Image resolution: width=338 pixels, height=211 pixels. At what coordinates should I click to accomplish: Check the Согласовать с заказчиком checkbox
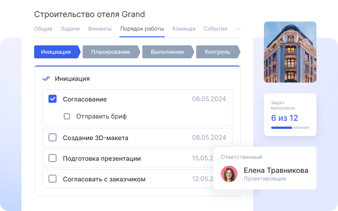(53, 179)
